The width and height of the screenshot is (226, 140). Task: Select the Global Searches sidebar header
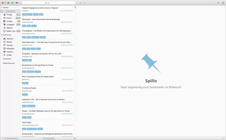pos(9,63)
